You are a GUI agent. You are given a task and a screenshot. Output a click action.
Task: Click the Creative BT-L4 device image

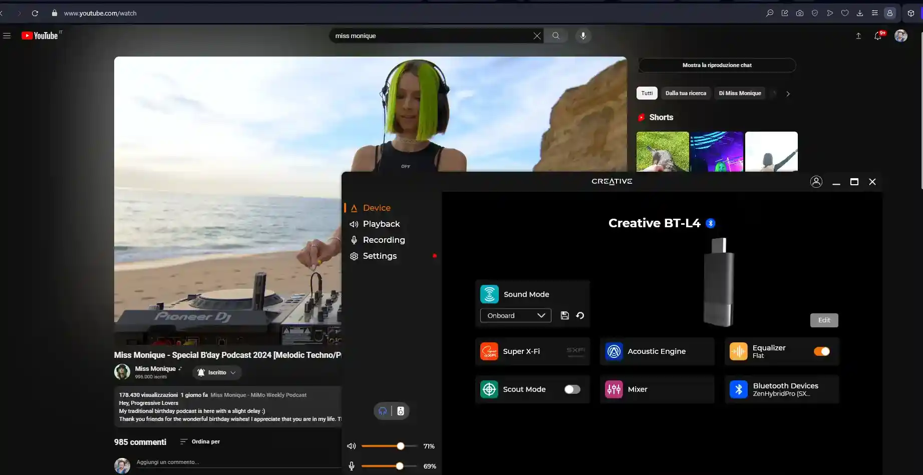tap(719, 282)
